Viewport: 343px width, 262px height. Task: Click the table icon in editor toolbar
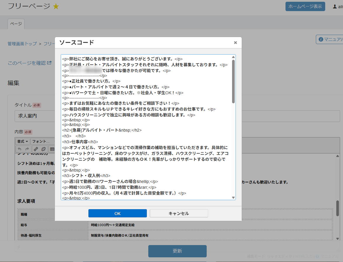(x=52, y=149)
